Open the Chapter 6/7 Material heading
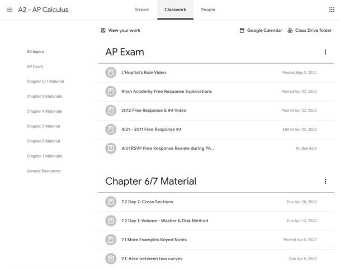 tap(150, 181)
